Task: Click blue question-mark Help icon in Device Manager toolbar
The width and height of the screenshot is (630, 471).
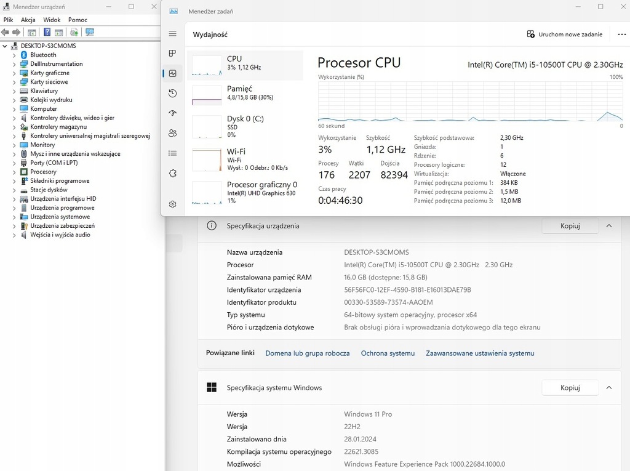Action: click(x=47, y=32)
